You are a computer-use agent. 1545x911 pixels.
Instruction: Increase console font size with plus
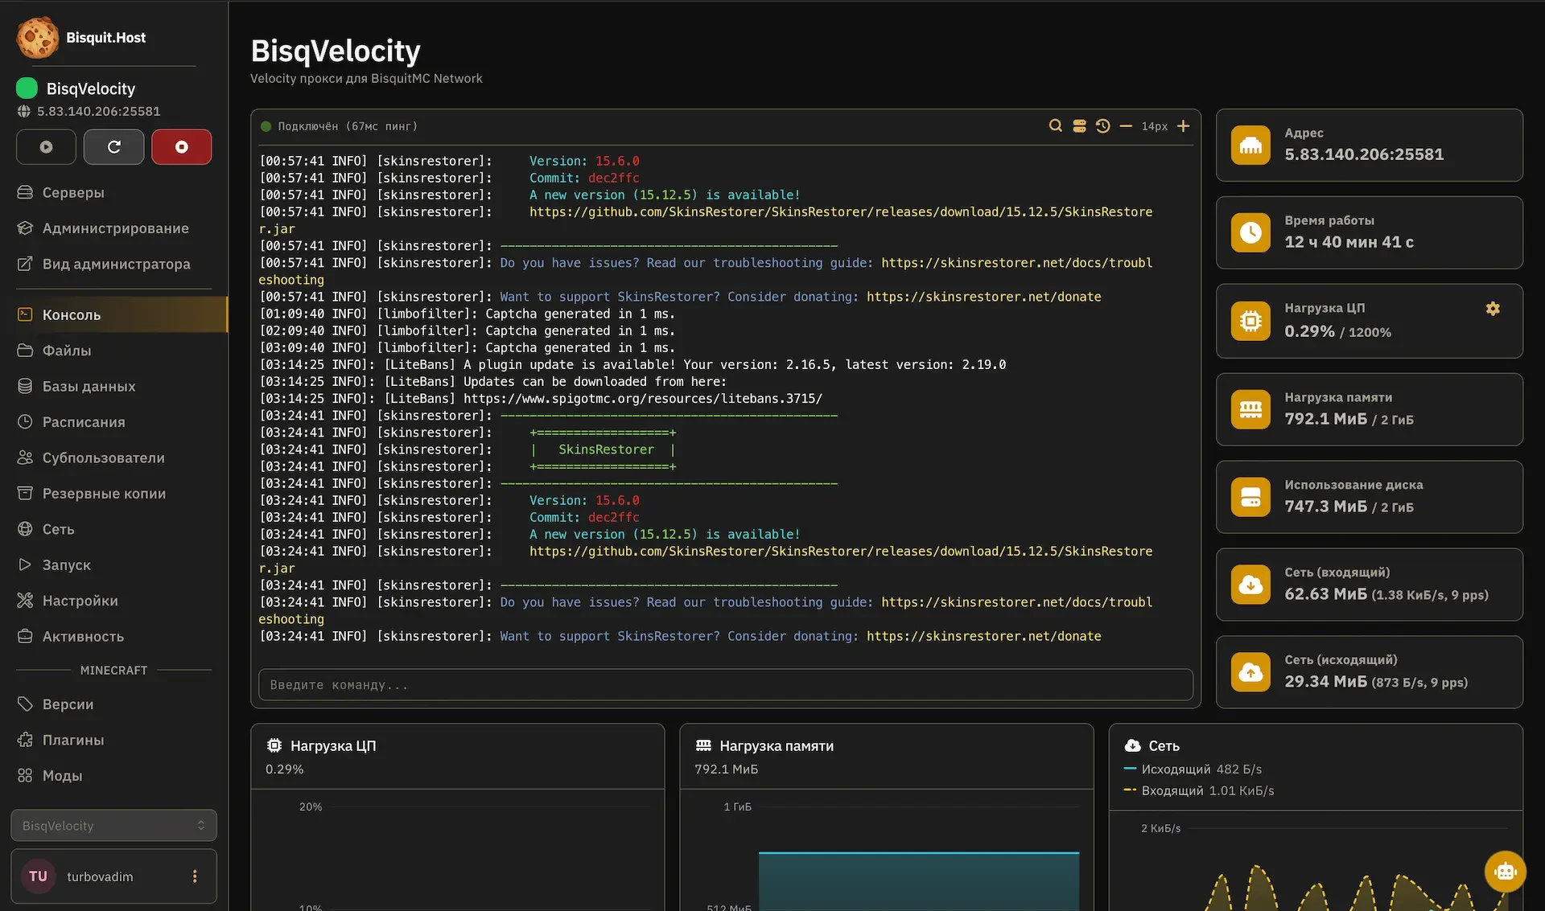[1183, 126]
